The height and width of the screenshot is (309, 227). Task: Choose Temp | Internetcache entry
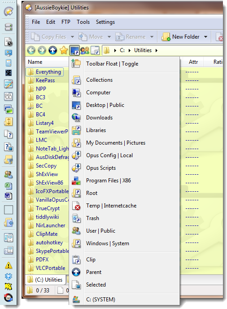[125, 206]
